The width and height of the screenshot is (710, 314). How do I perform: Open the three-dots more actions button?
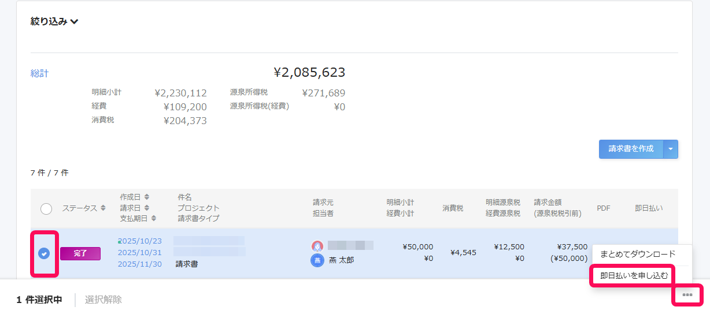(687, 295)
